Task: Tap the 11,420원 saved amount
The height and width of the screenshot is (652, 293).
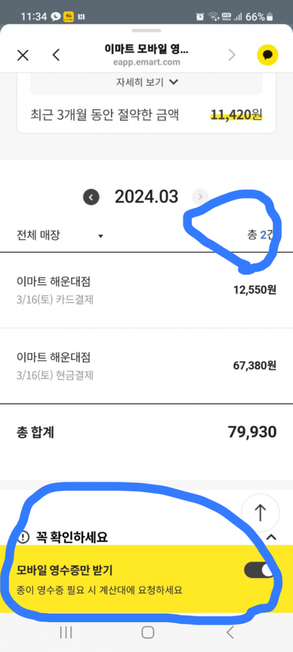Action: coord(236,115)
